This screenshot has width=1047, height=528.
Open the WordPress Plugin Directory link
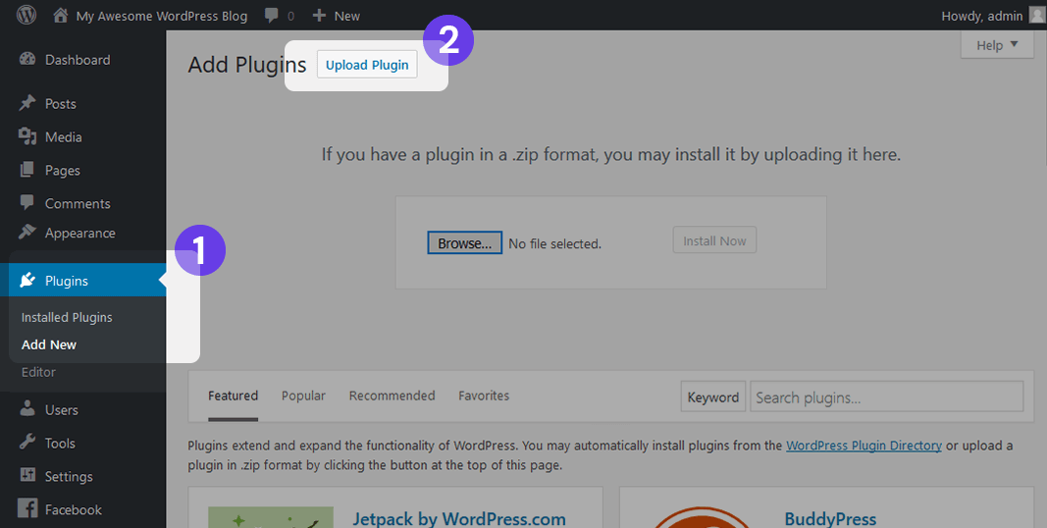[864, 446]
